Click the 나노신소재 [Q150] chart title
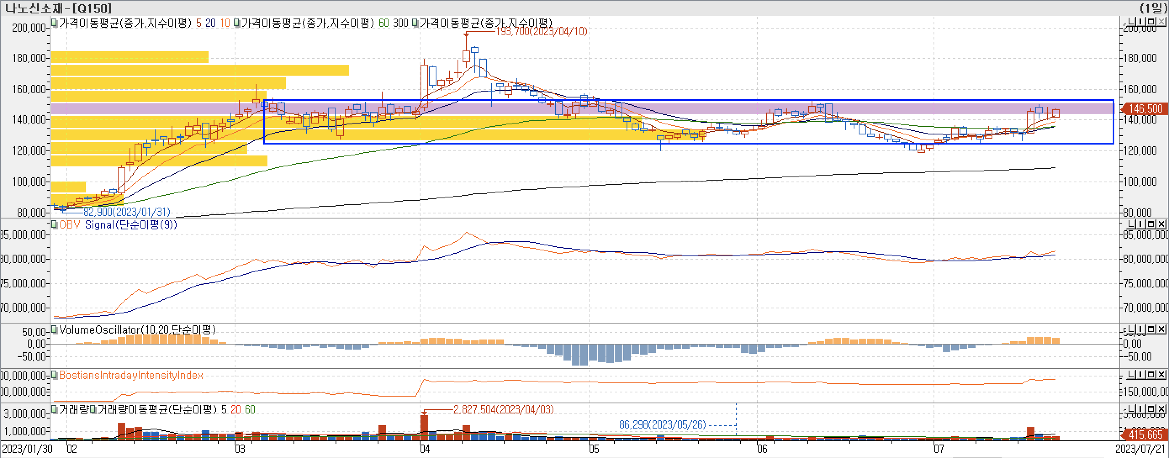 pos(58,8)
